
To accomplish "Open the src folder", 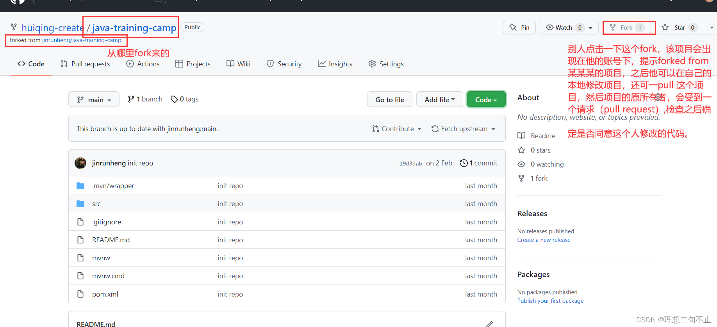I will pyautogui.click(x=96, y=204).
